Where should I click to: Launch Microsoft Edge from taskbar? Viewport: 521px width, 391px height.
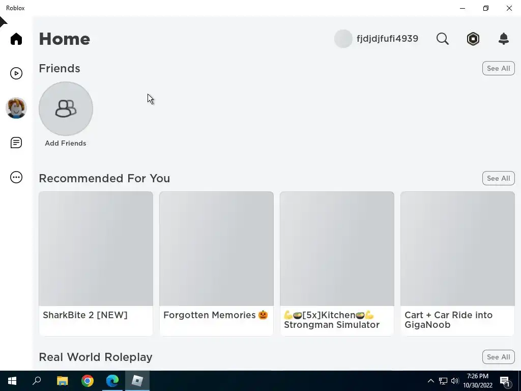tap(112, 381)
